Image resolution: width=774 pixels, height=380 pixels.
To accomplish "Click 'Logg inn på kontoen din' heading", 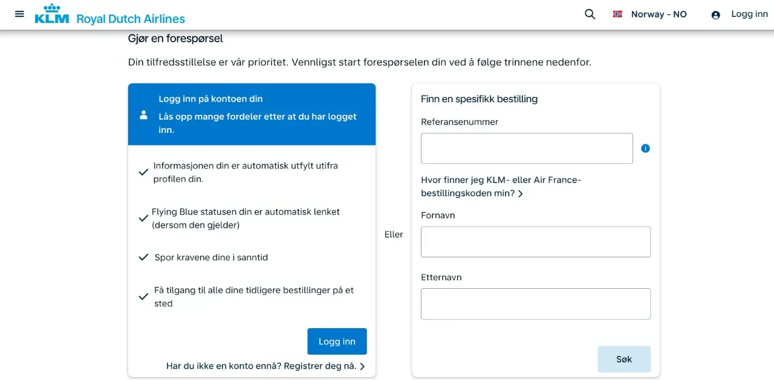I will pyautogui.click(x=210, y=98).
